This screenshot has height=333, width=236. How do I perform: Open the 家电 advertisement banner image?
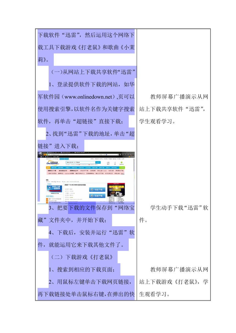click(116, 189)
